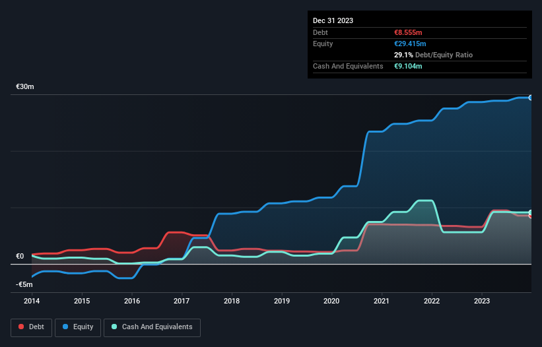Select the Cash endpoint marker on chart
Screen dimensions: 542x347
click(x=531, y=212)
